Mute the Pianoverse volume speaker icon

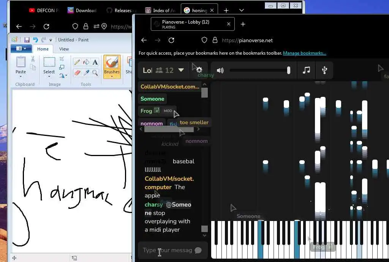coord(220,70)
